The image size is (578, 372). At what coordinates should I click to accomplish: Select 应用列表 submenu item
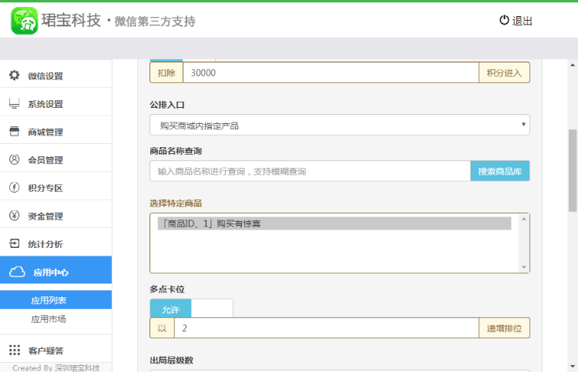[x=55, y=300]
